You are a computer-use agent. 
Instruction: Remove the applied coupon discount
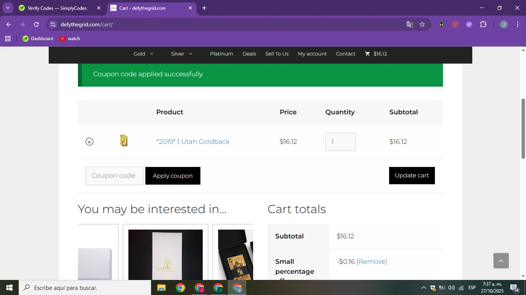pos(372,262)
